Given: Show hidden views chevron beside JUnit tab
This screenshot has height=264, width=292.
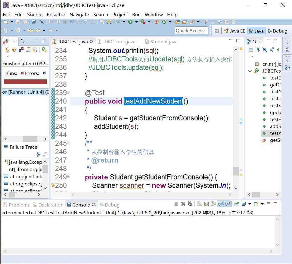Looking at the screenshot, I should (23, 40).
